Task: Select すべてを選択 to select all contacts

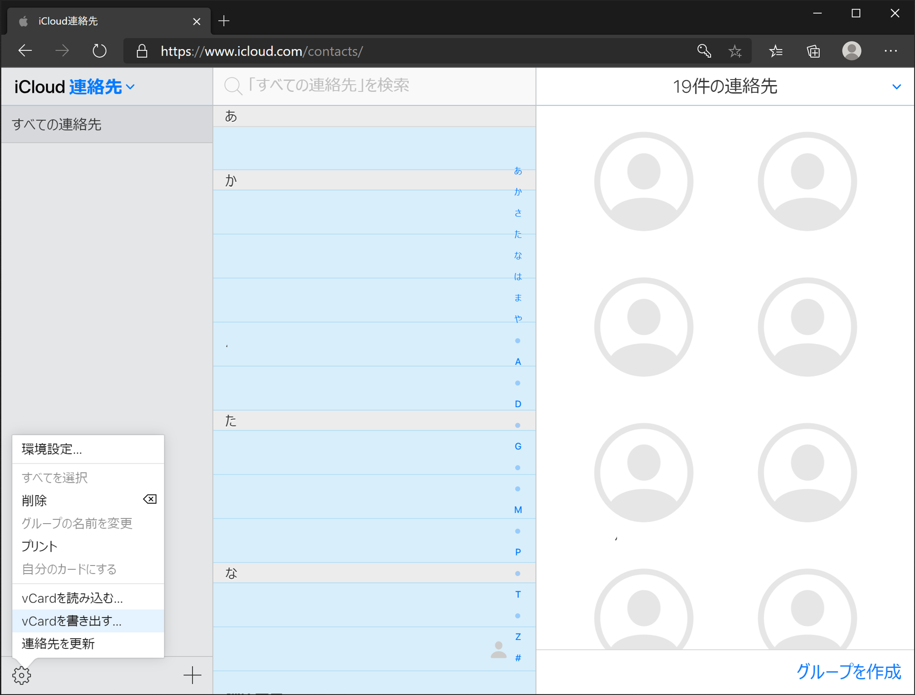Action: (x=54, y=477)
